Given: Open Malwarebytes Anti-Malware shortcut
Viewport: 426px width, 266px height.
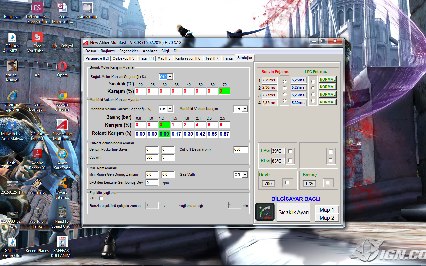Looking at the screenshot, I should pos(12,130).
